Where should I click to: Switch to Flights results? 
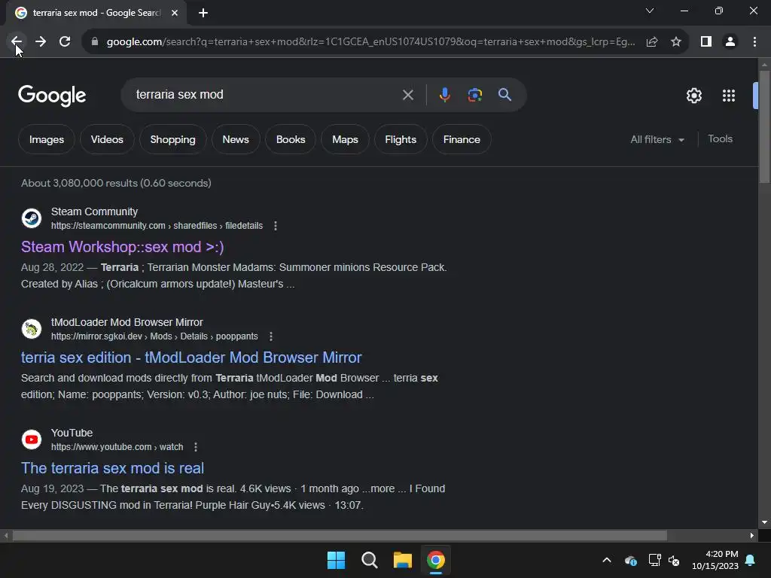coord(401,139)
